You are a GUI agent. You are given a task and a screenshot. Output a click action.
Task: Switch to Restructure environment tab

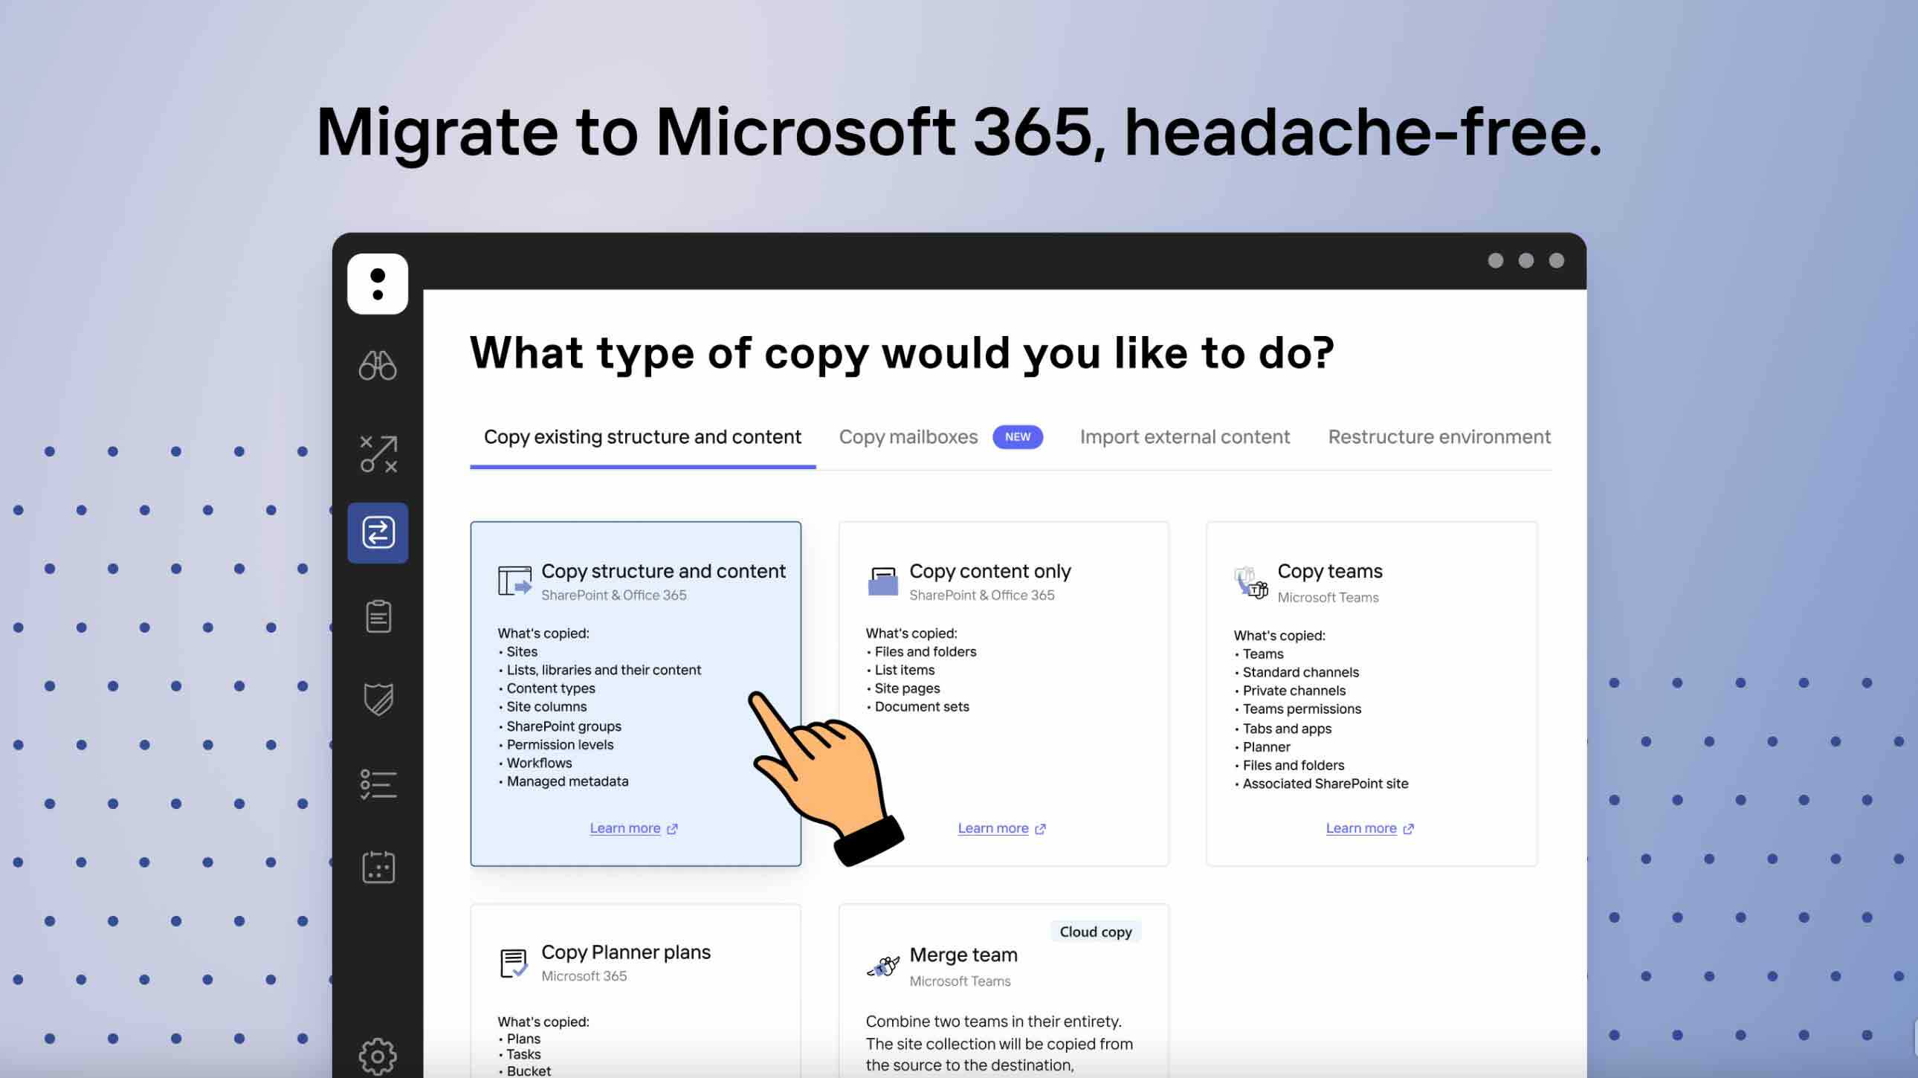point(1438,437)
